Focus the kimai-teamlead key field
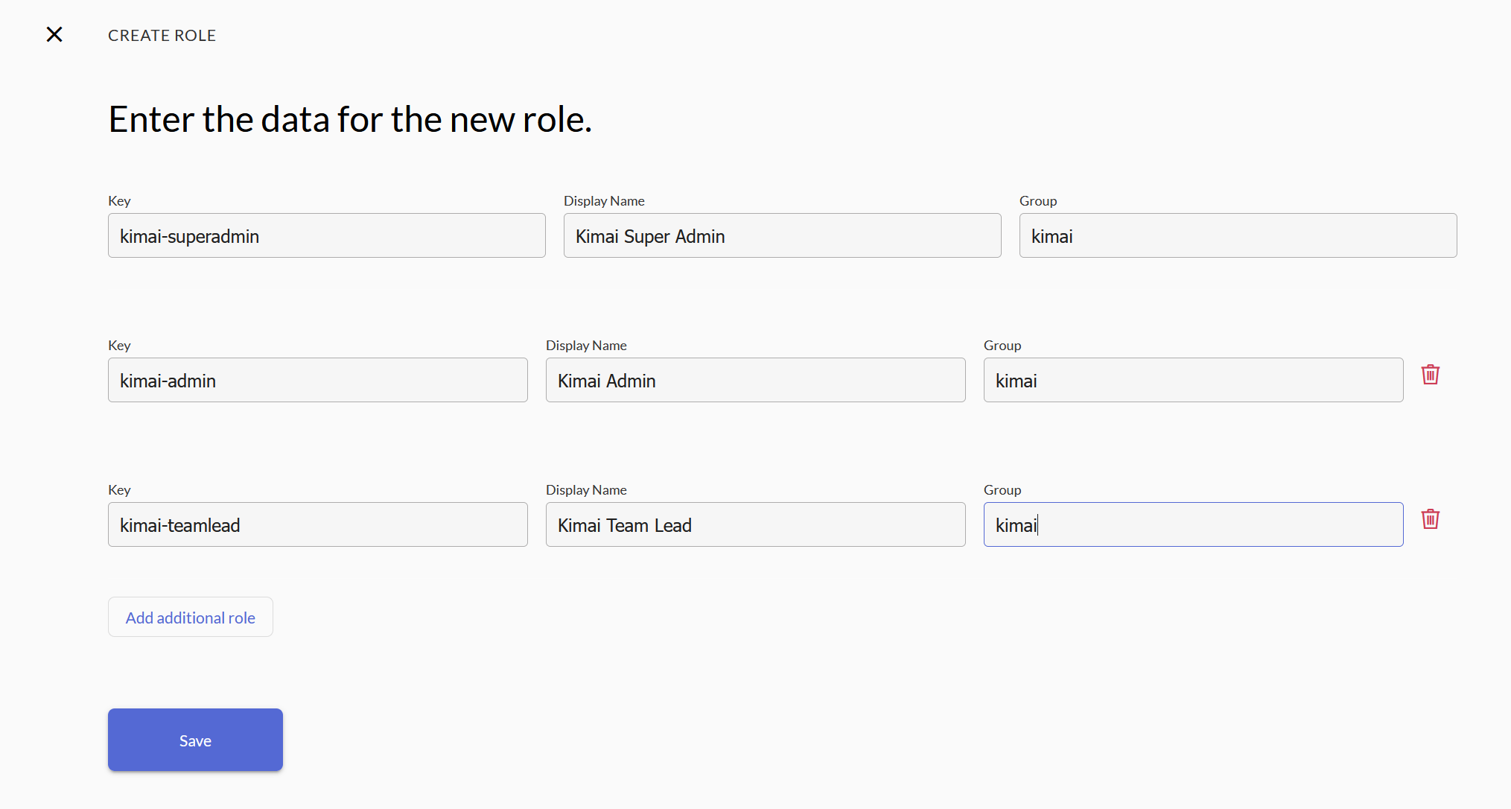The image size is (1511, 809). pyautogui.click(x=317, y=525)
